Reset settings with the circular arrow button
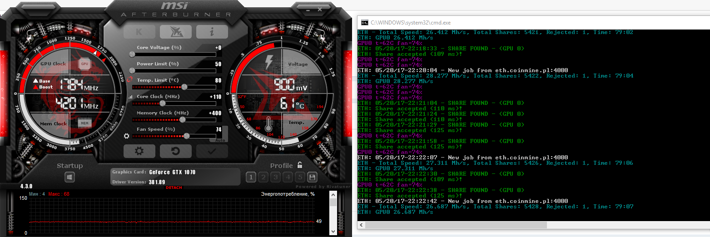The height and width of the screenshot is (237, 710). point(175,151)
